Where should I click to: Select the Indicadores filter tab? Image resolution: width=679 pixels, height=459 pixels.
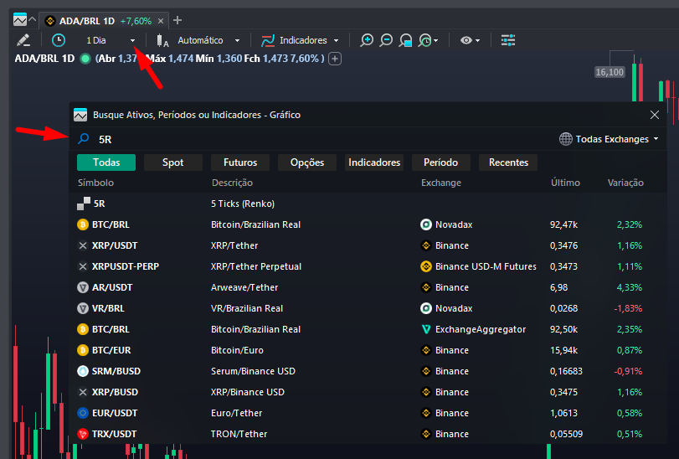click(x=374, y=162)
